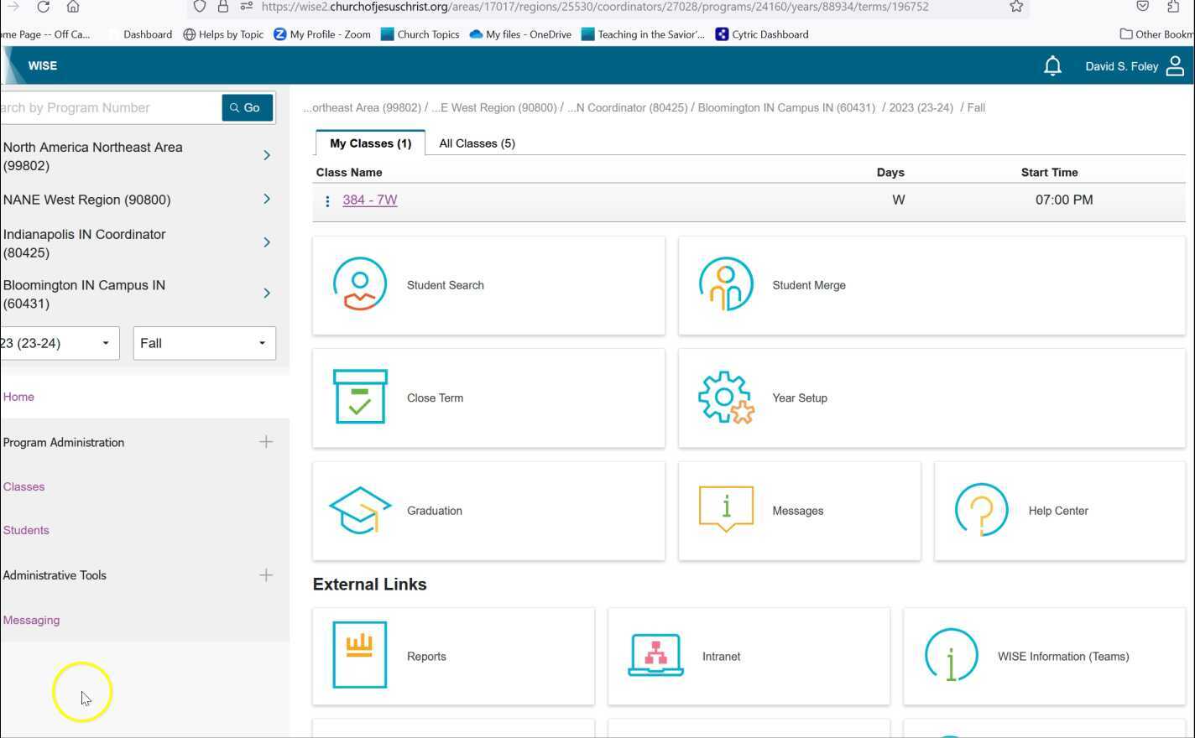The height and width of the screenshot is (738, 1195).
Task: Open the 384 - 7W class link
Action: [x=369, y=200]
